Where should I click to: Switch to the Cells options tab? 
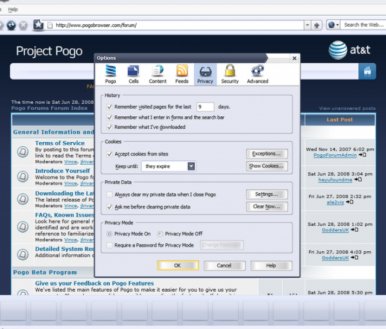[133, 74]
